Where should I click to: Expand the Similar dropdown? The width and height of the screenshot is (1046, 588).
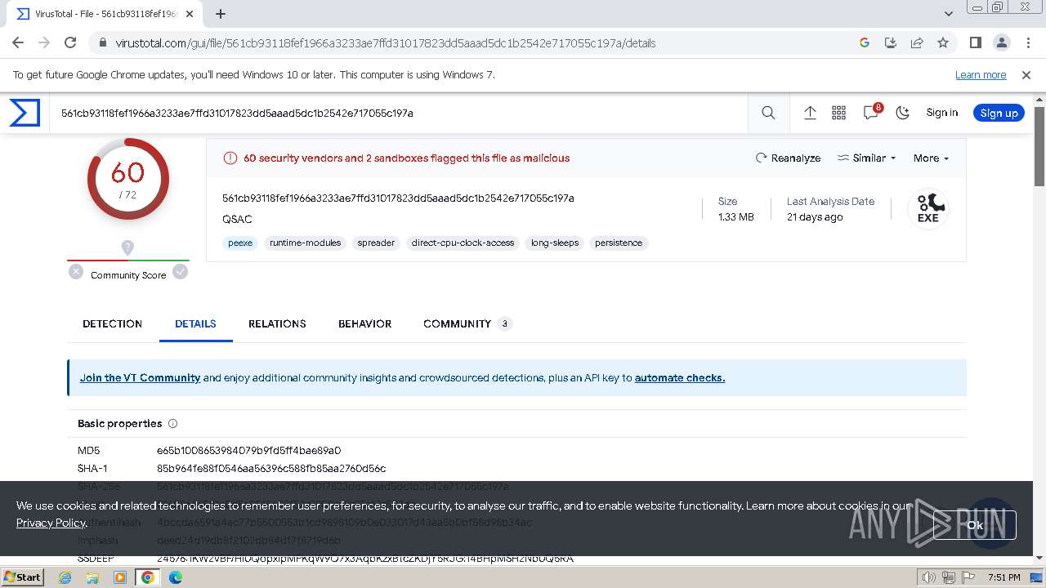[866, 158]
